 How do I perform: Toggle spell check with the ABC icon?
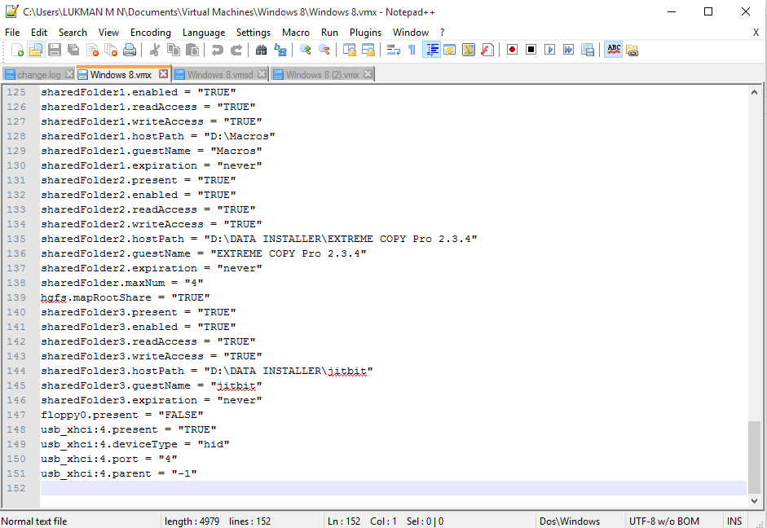click(x=614, y=50)
